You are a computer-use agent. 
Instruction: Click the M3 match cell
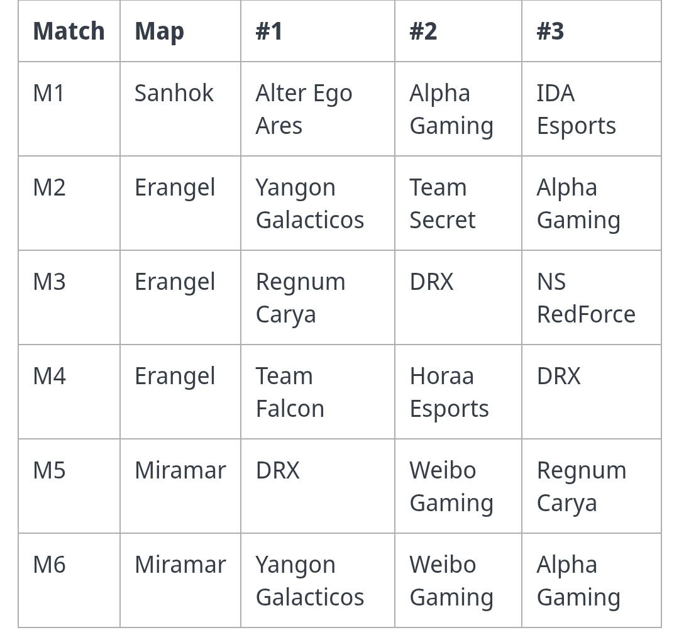pos(49,282)
